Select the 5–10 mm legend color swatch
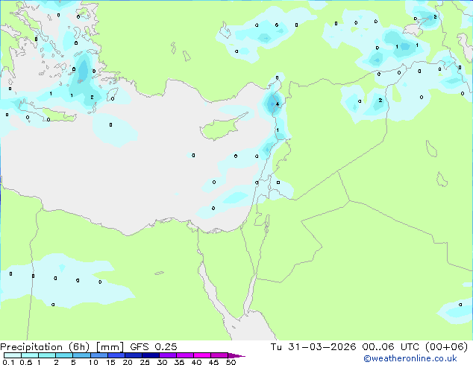 pyautogui.click(x=81, y=355)
